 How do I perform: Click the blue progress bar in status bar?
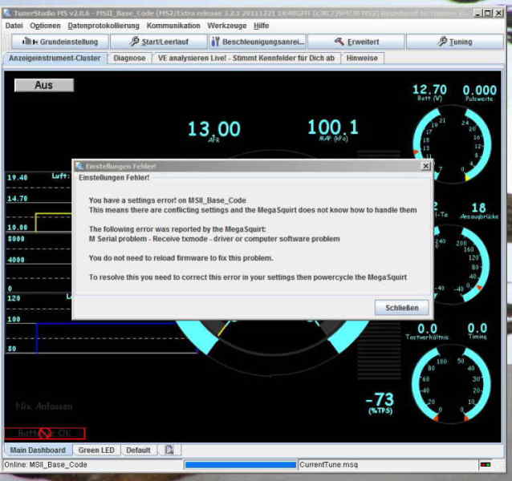point(239,464)
